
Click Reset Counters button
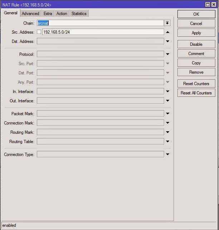click(x=196, y=84)
